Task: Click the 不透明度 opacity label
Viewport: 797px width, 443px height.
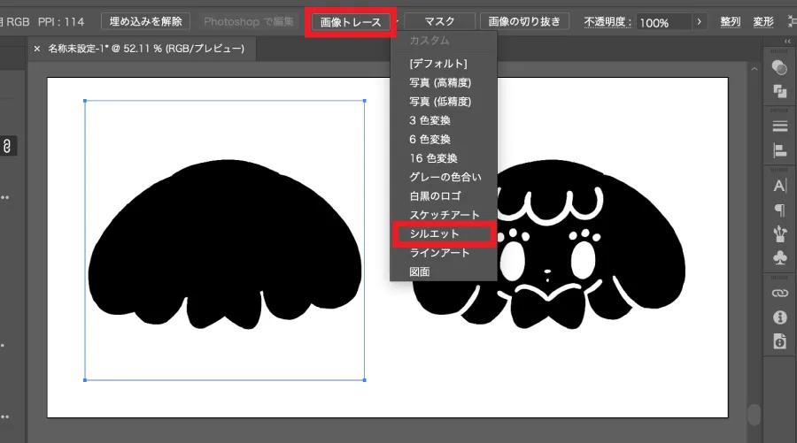Action: tap(607, 22)
